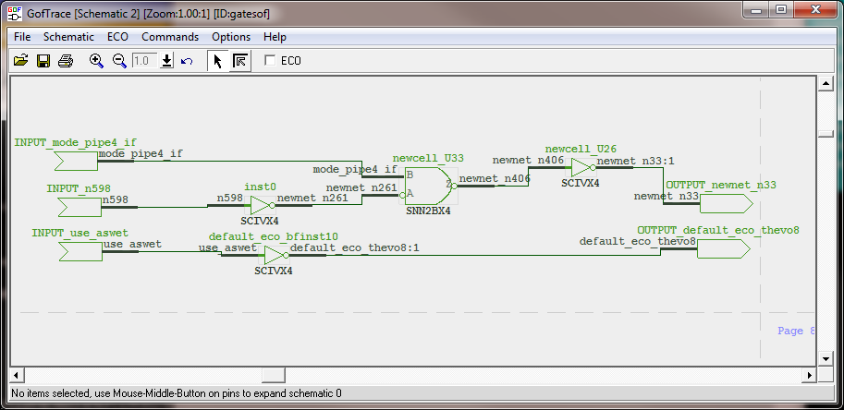The height and width of the screenshot is (410, 844).
Task: Click the horizontal scrollbar thumb
Action: tap(273, 375)
